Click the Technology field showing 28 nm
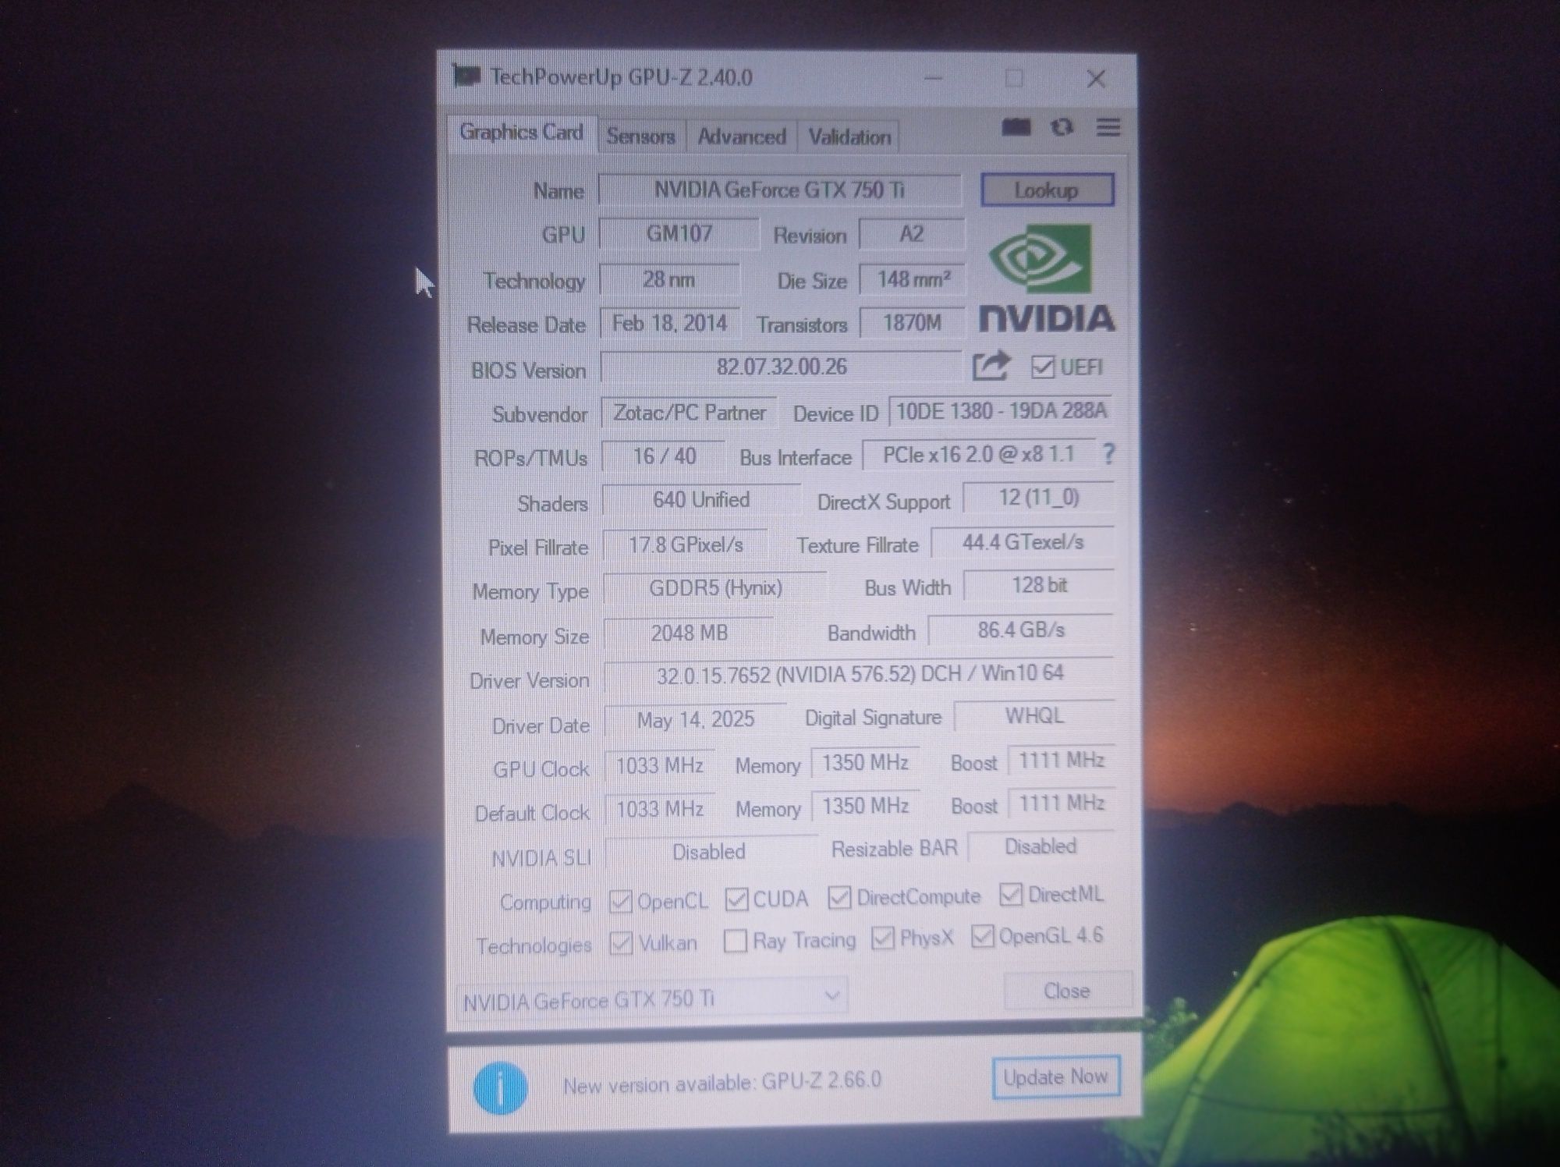This screenshot has width=1560, height=1167. (x=669, y=279)
